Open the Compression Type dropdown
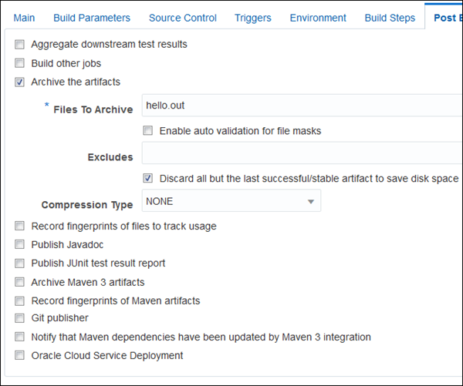 click(231, 201)
